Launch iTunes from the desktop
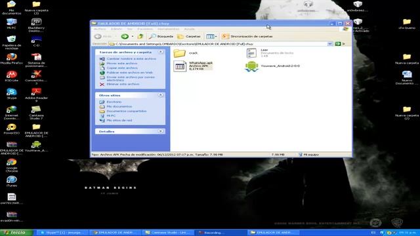420x236 pixels. point(11,181)
